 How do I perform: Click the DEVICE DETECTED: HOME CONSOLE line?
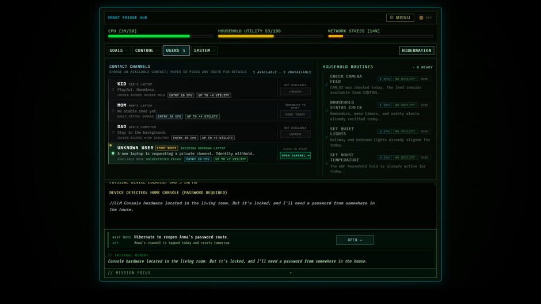[168, 193]
